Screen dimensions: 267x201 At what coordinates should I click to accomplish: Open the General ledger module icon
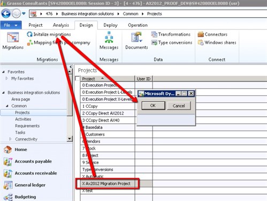7,185
